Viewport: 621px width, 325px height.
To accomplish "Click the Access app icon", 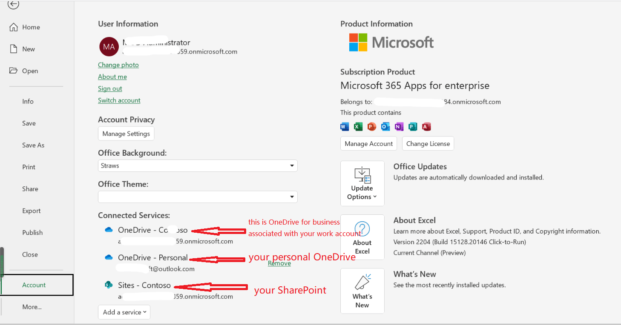I will coord(426,127).
